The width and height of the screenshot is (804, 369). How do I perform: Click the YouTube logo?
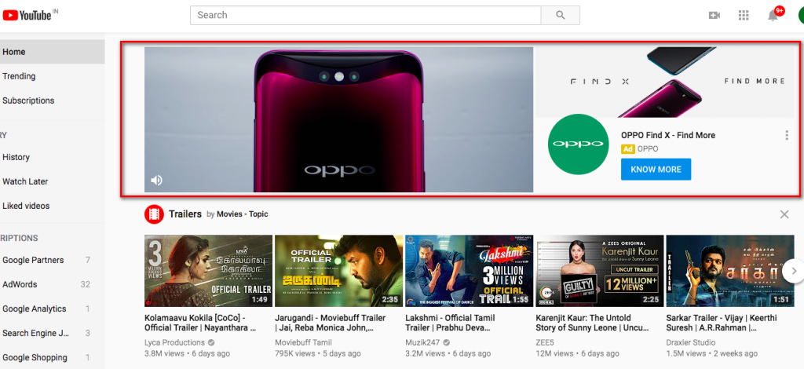click(x=29, y=15)
